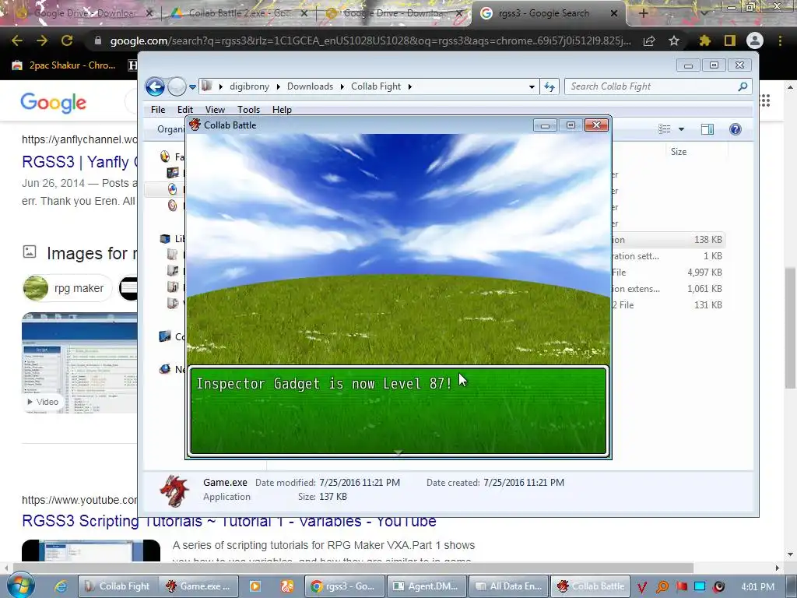Click Chrome's back arrow
797x598 pixels.
point(17,40)
